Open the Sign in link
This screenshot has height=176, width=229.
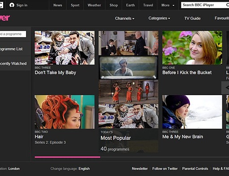tap(22, 5)
